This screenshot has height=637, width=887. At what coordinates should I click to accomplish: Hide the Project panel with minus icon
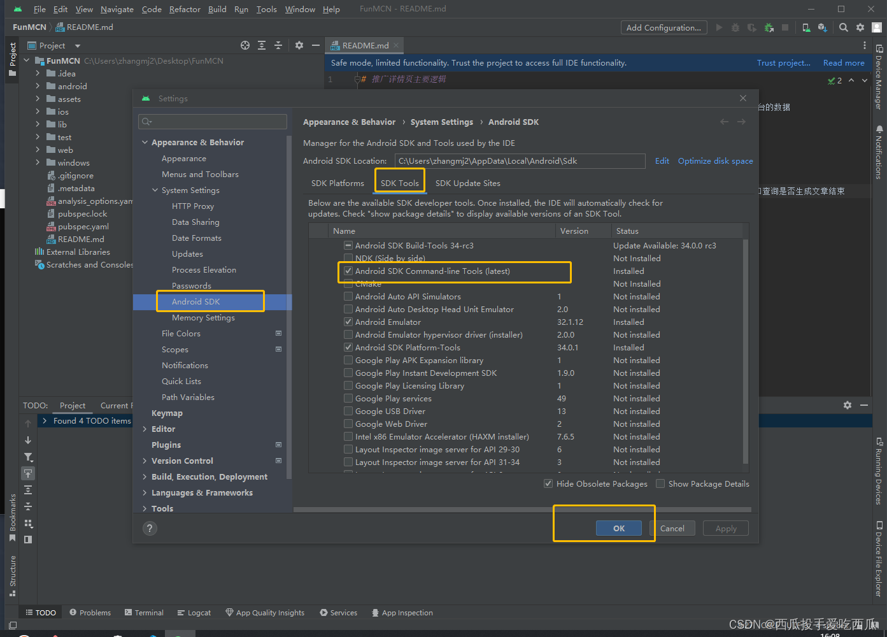coord(316,45)
